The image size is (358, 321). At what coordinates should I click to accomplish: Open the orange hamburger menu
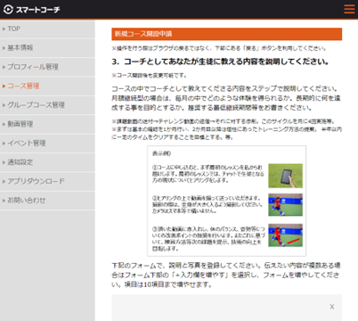tap(349, 9)
